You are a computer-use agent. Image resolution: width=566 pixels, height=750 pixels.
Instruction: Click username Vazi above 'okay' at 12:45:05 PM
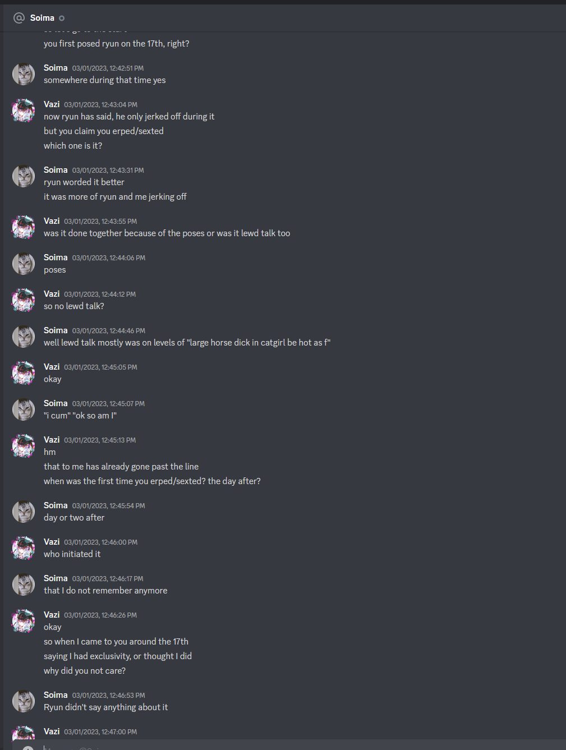(x=52, y=367)
